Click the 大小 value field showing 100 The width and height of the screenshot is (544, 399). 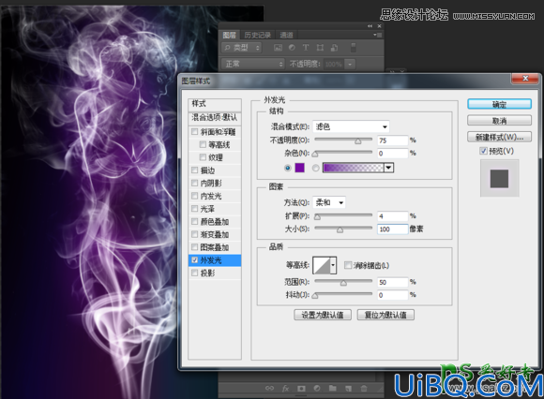click(392, 229)
